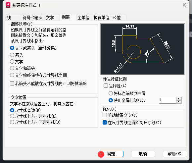The image size is (192, 163).
Task: Switch to the 文字 tab
Action: (52, 18)
